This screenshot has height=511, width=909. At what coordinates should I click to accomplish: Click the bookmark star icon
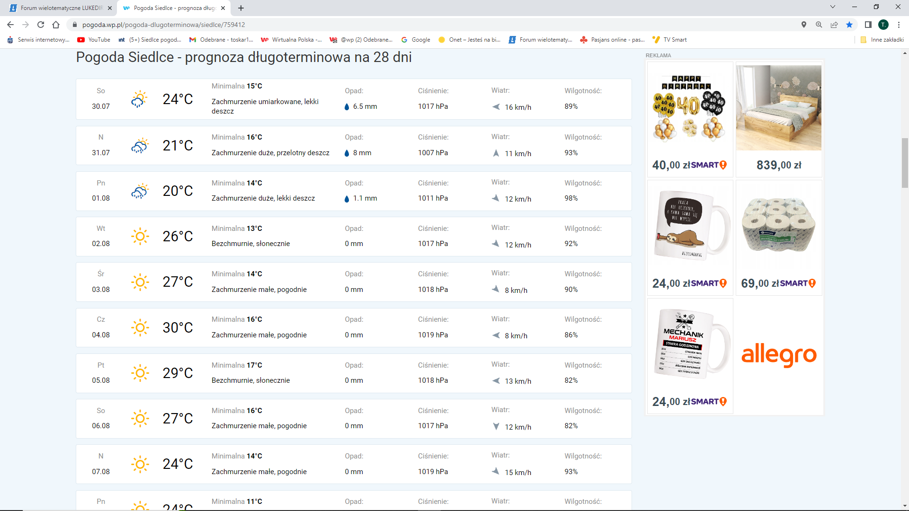pyautogui.click(x=849, y=25)
